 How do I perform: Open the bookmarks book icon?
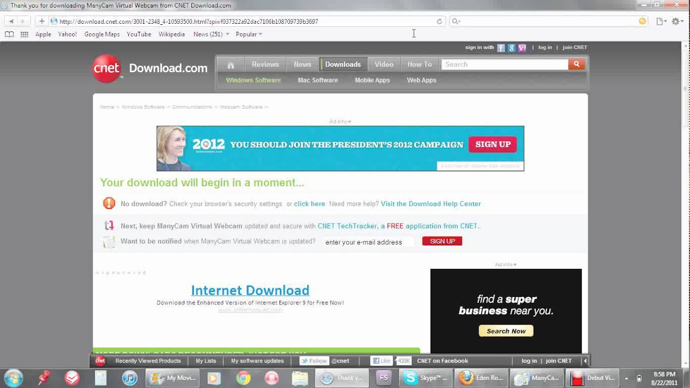(9, 34)
